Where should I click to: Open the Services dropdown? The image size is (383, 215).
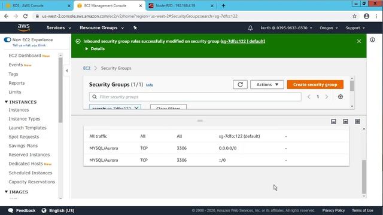(59, 28)
